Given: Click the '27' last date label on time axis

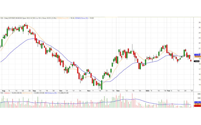Looking at the screenshot, I should click(191, 91).
